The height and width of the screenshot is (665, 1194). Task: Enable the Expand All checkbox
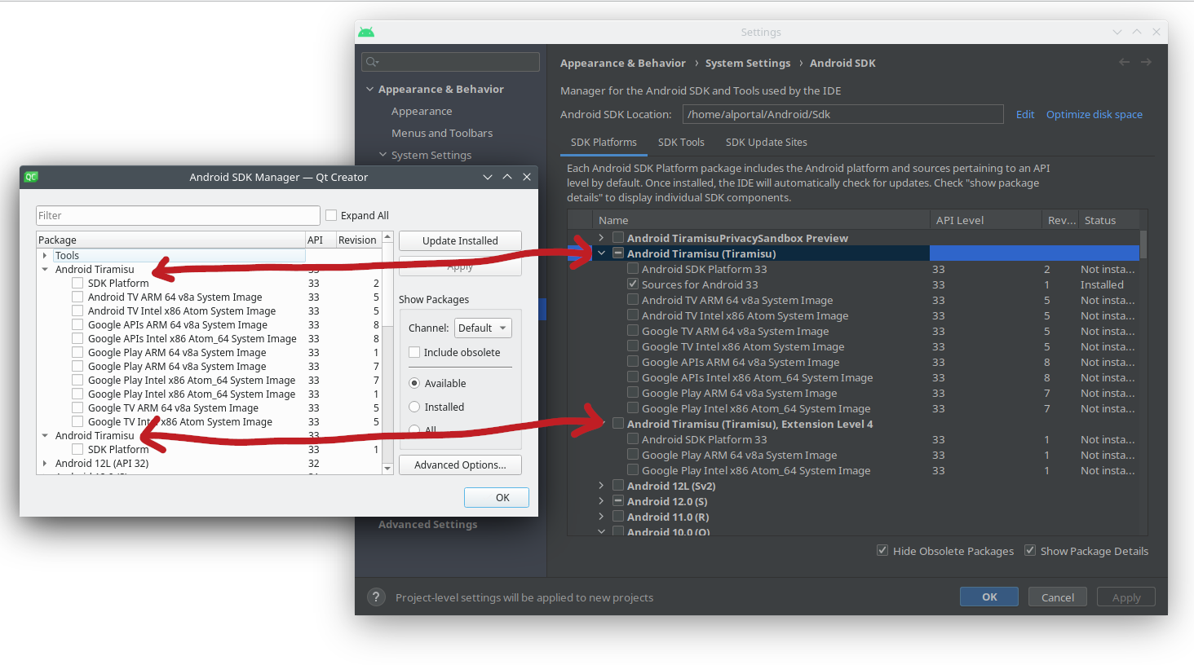point(331,215)
